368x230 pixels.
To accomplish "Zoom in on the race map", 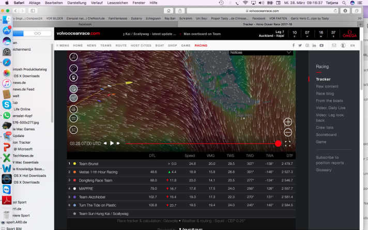I will coord(288,122).
